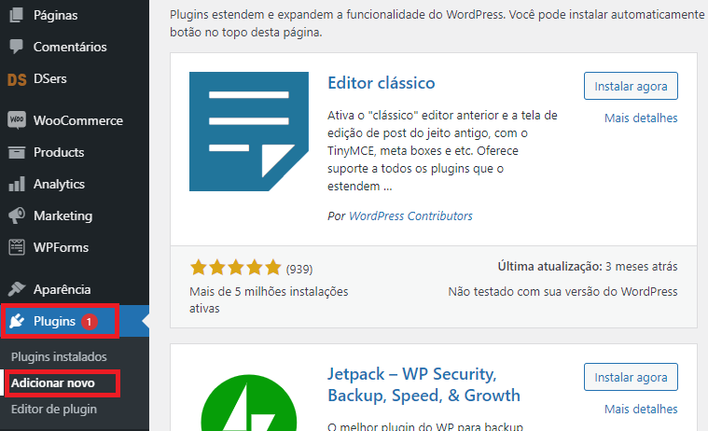Click 'Não testado com sua versão do WordPress'
Screen dimensions: 708x431
[562, 292]
